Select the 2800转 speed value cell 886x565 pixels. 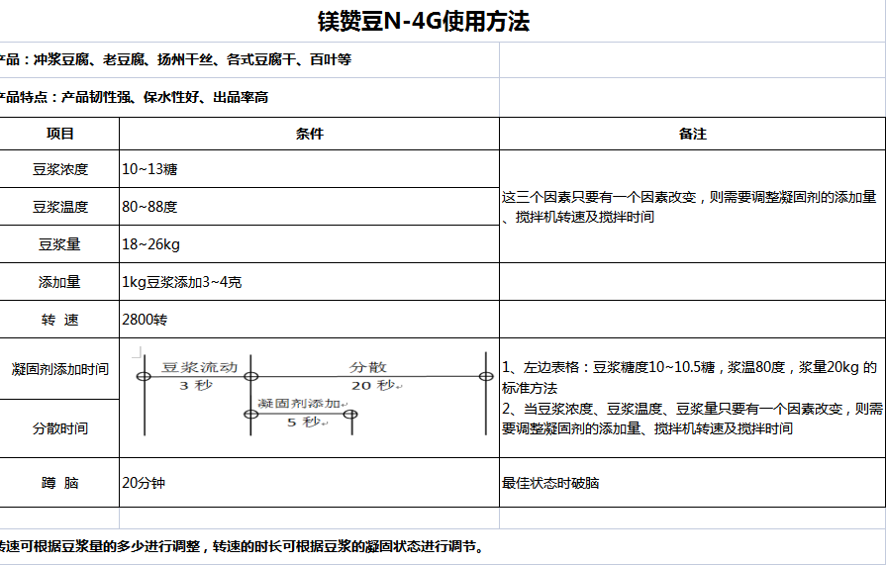click(309, 320)
